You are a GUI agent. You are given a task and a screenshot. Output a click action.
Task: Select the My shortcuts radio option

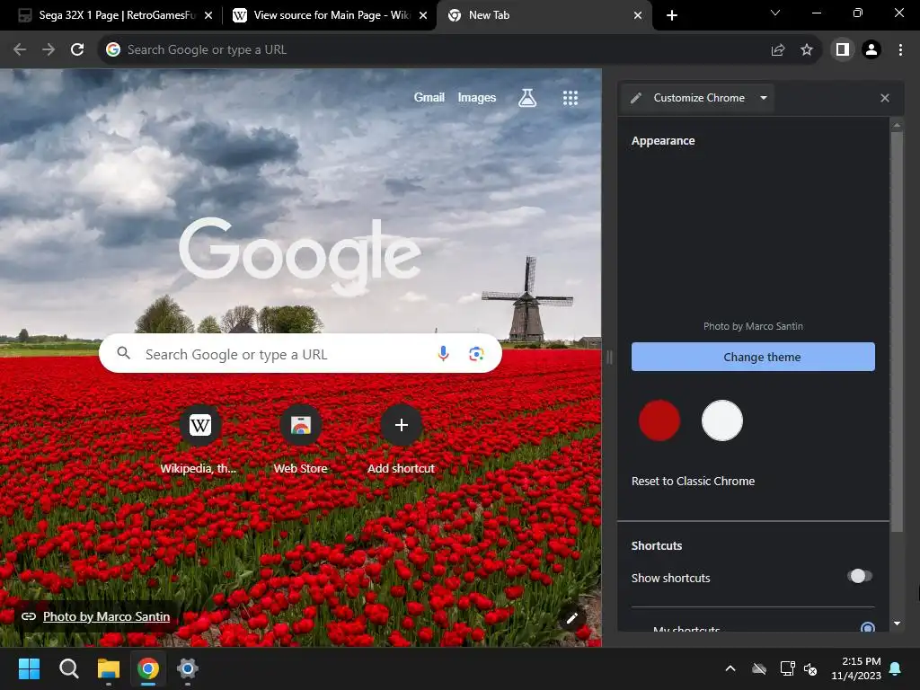click(867, 628)
